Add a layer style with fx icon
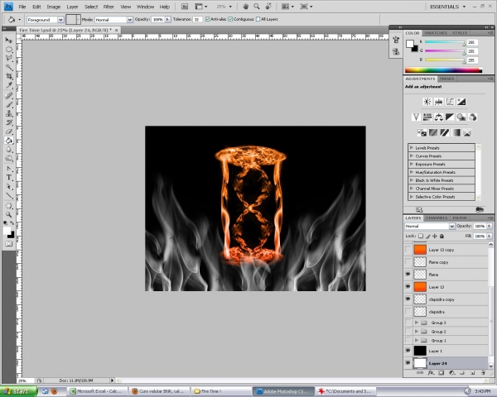This screenshot has width=497, height=397. 431,373
